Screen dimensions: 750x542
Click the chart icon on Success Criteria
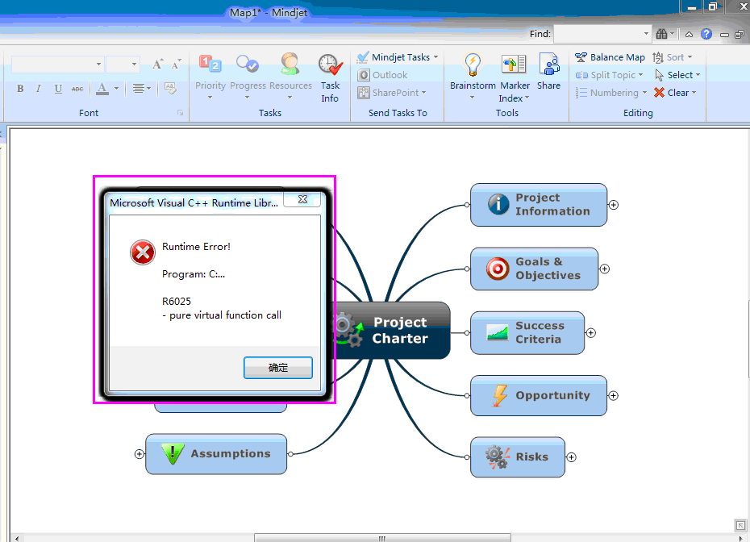(498, 332)
